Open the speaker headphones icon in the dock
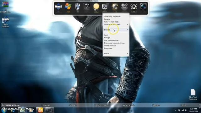 click(x=134, y=7)
